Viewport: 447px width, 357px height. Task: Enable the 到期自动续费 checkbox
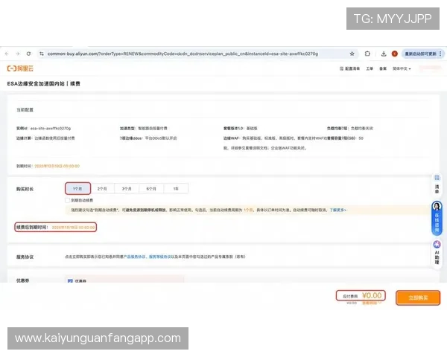click(68, 200)
